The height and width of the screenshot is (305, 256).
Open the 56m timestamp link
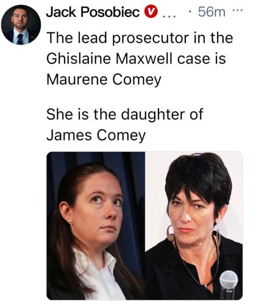point(212,12)
